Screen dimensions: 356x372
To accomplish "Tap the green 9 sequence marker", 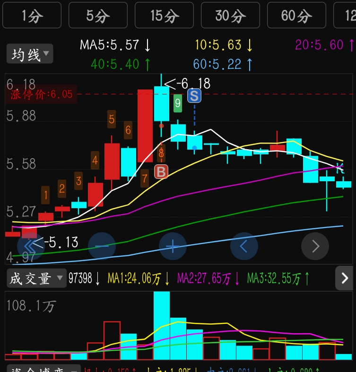I will tap(178, 103).
